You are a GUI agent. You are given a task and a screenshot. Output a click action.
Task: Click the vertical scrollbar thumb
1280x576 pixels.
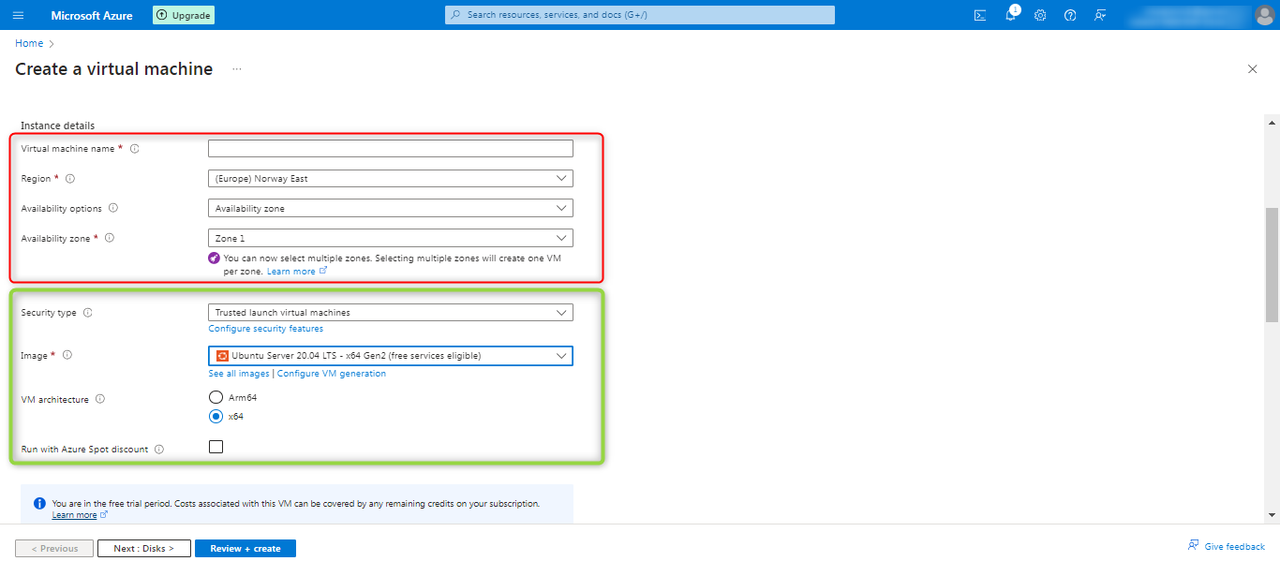pos(1272,264)
